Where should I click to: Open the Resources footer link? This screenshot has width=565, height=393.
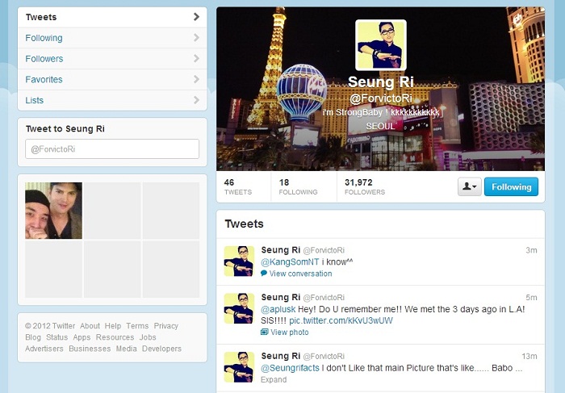[115, 337]
